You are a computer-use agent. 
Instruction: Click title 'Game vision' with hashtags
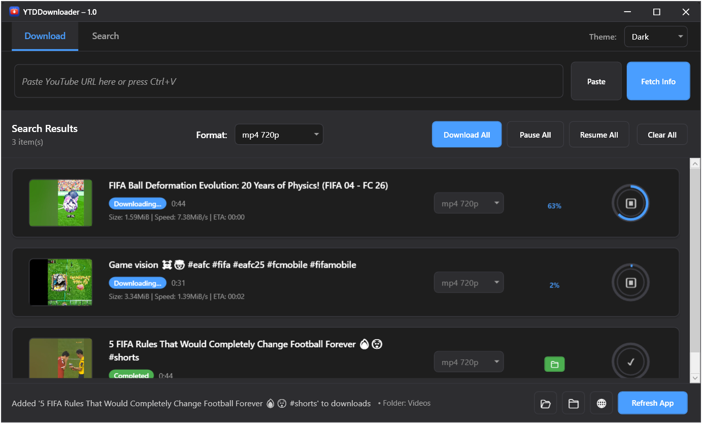(232, 265)
